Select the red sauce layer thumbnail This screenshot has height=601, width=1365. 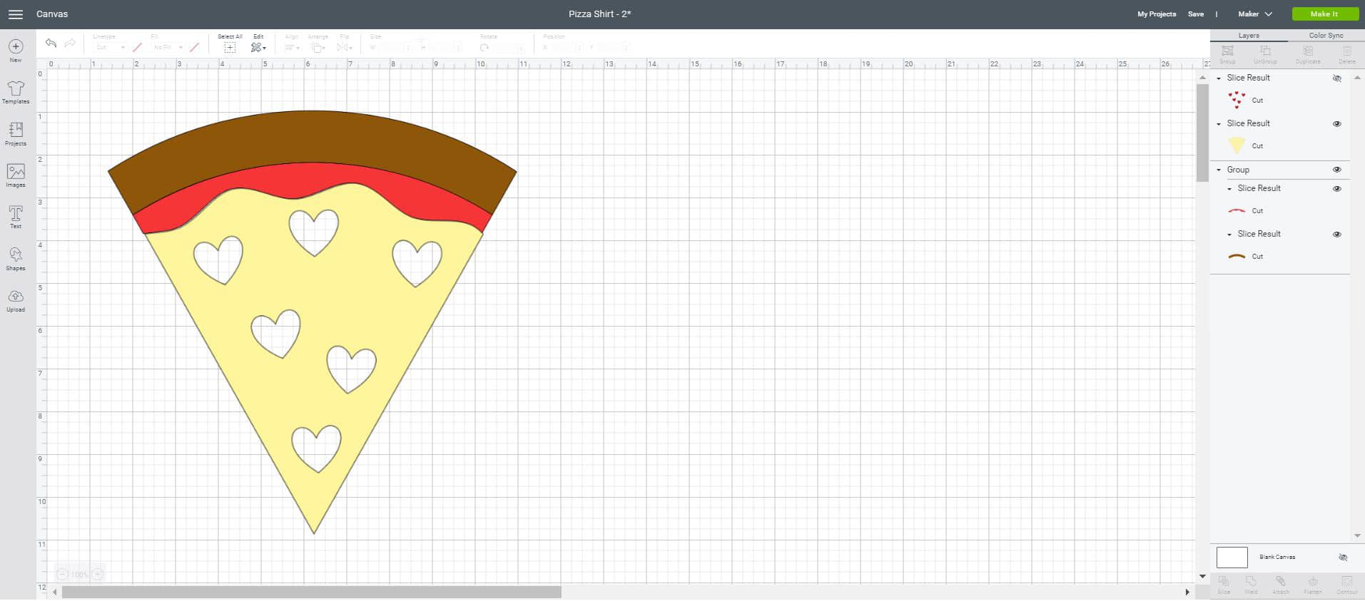[x=1237, y=211]
